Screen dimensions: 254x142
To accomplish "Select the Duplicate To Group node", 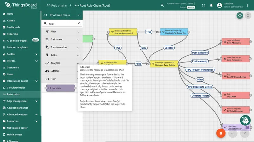I will (174, 32).
